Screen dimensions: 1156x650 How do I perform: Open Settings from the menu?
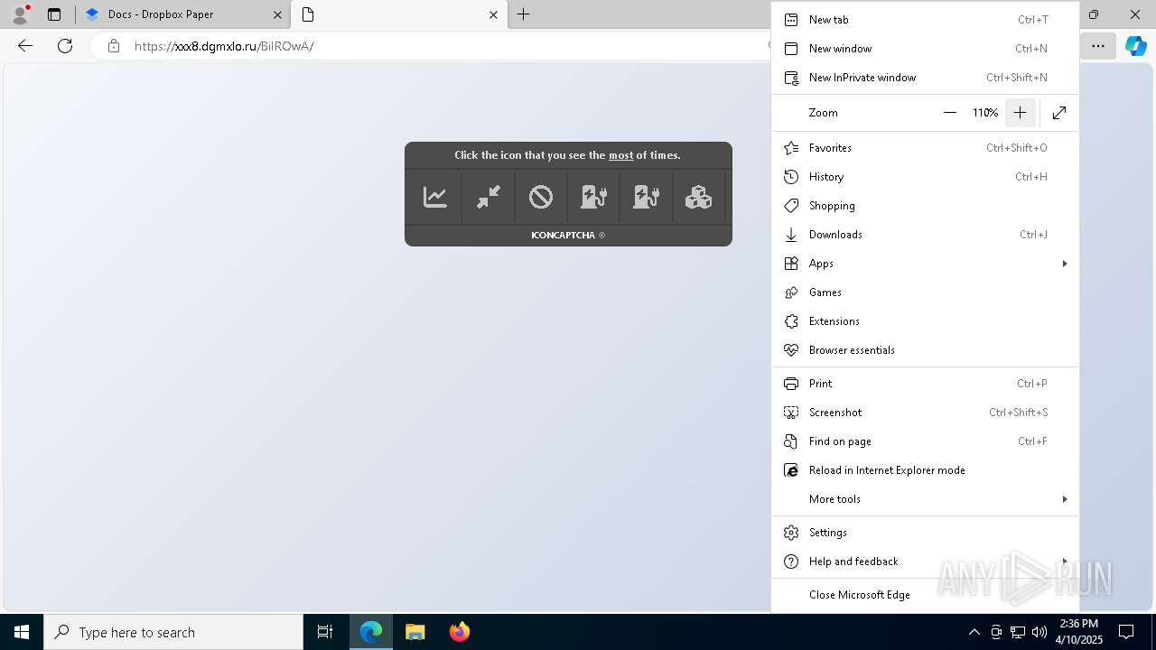click(926, 533)
